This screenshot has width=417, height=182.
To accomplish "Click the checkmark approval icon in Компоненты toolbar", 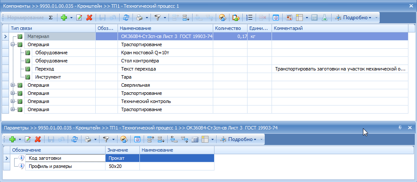I will coord(222,18).
